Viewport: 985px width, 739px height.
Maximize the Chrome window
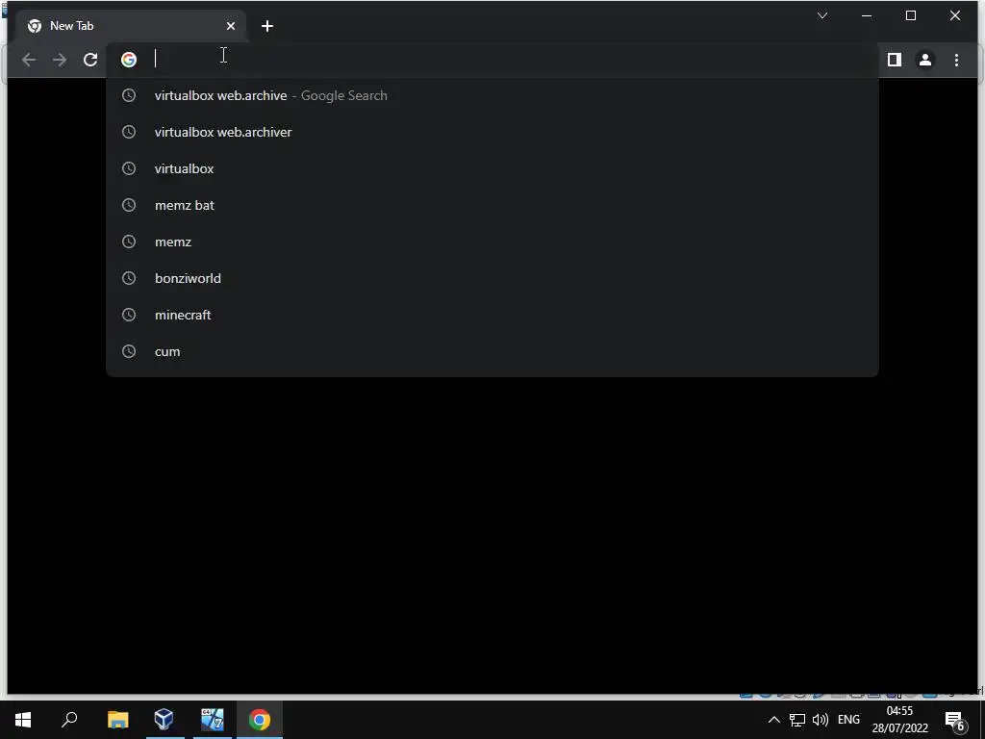[911, 15]
